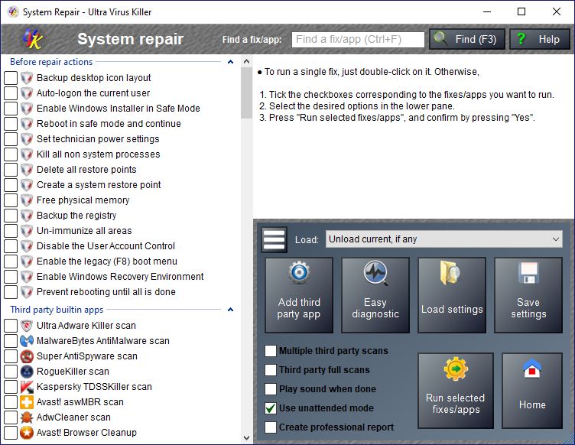Click the Before repair actions heading
This screenshot has height=445, width=575.
pos(51,62)
